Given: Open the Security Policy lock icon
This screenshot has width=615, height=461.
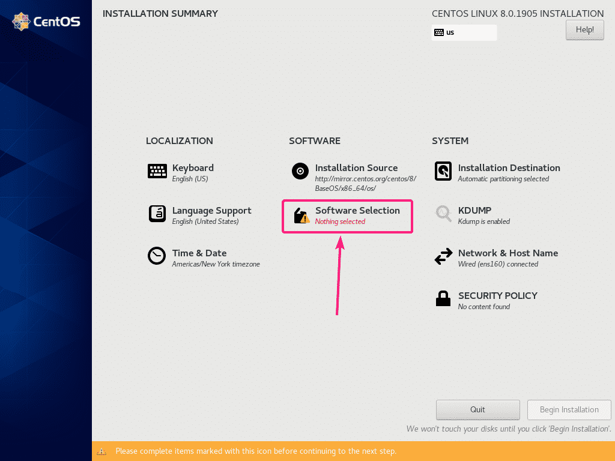Looking at the screenshot, I should point(443,298).
